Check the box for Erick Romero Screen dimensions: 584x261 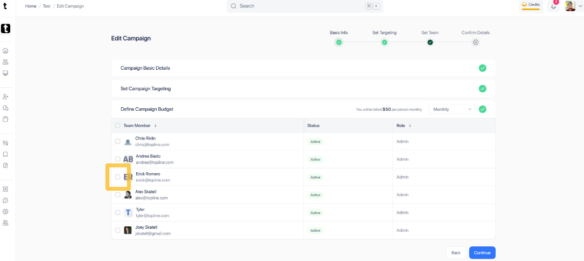point(118,177)
